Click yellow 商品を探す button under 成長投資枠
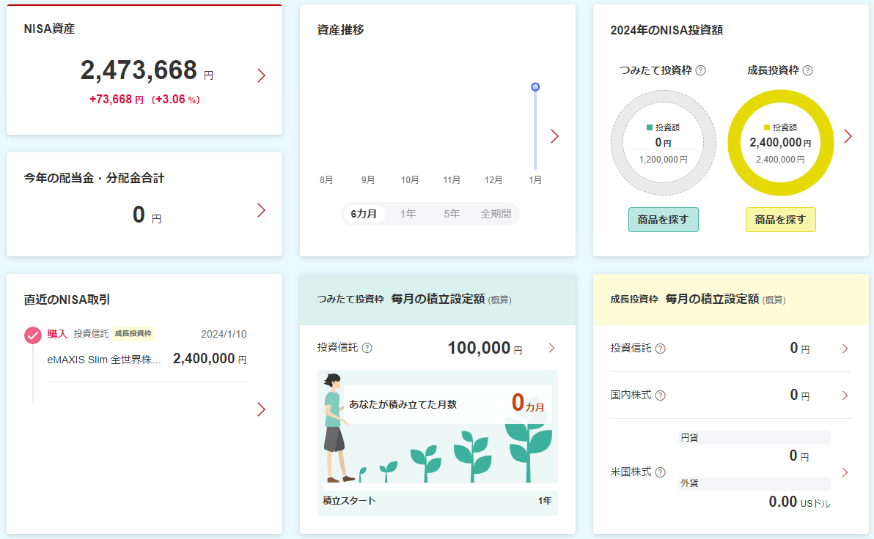The image size is (874, 539). pyautogui.click(x=780, y=220)
